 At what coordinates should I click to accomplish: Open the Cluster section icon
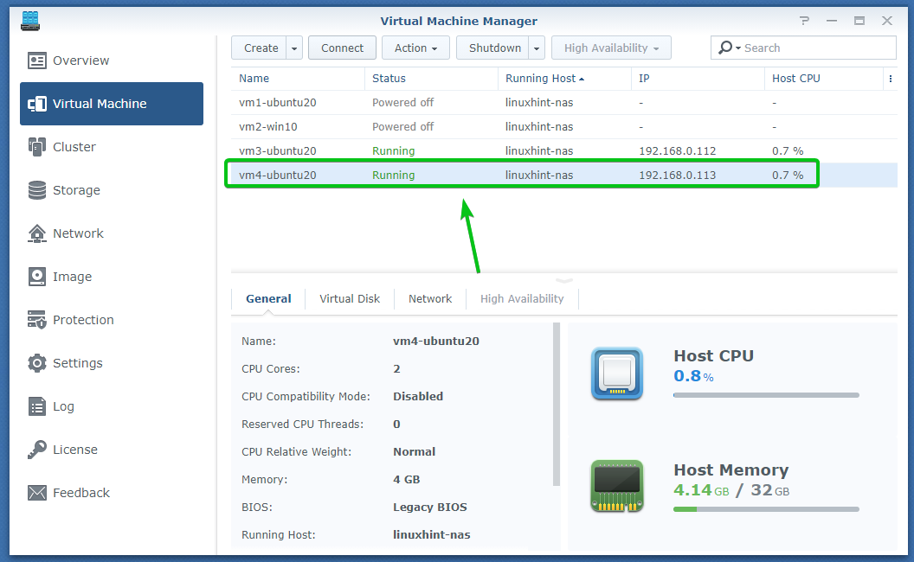[37, 147]
